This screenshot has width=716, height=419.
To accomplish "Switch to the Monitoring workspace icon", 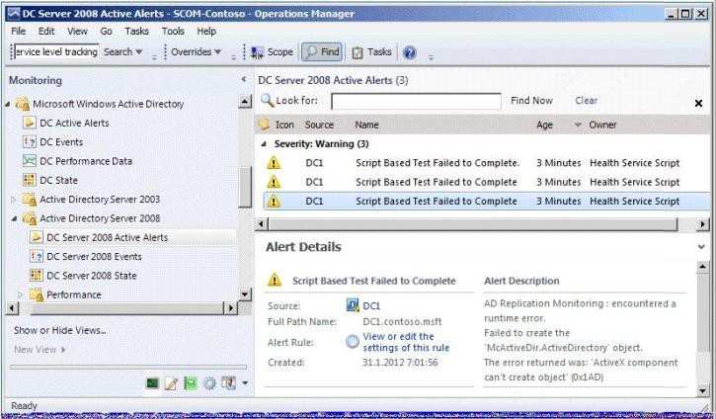I will point(152,382).
